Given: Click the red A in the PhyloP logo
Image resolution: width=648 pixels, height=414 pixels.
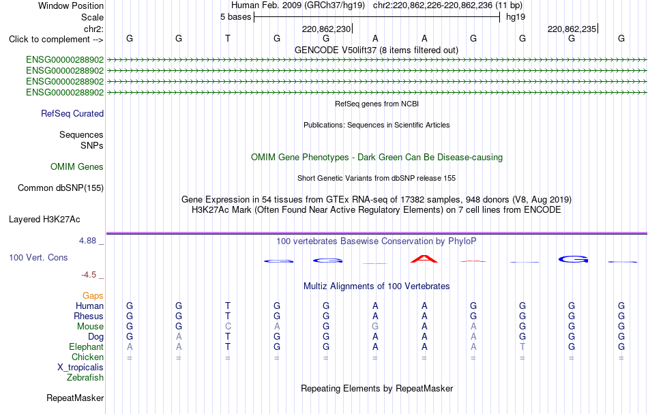Looking at the screenshot, I should [x=424, y=259].
